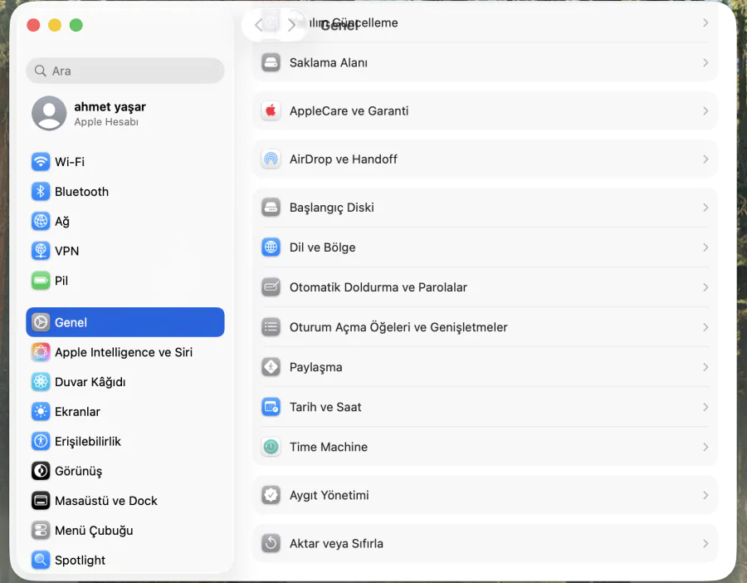747x583 pixels.
Task: Open ahmet yaşar Apple Hesabı profile
Action: [x=110, y=113]
